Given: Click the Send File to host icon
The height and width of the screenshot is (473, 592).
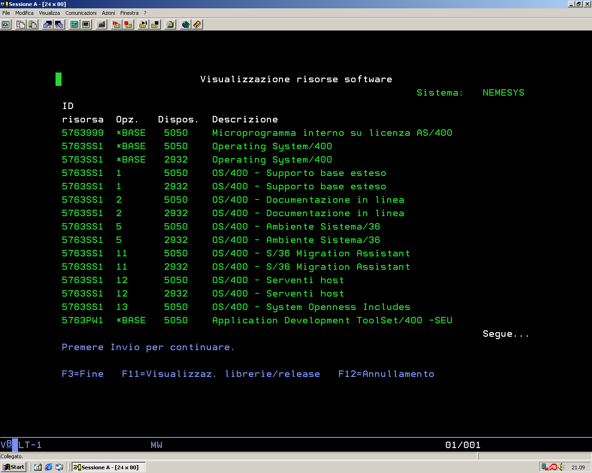Looking at the screenshot, I should click(47, 24).
